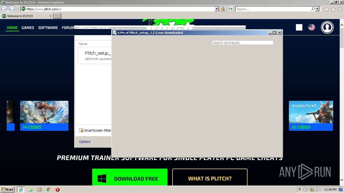Open the Action Center flag icon
Viewport: 344px width, 193px height.
pyautogui.click(x=318, y=190)
